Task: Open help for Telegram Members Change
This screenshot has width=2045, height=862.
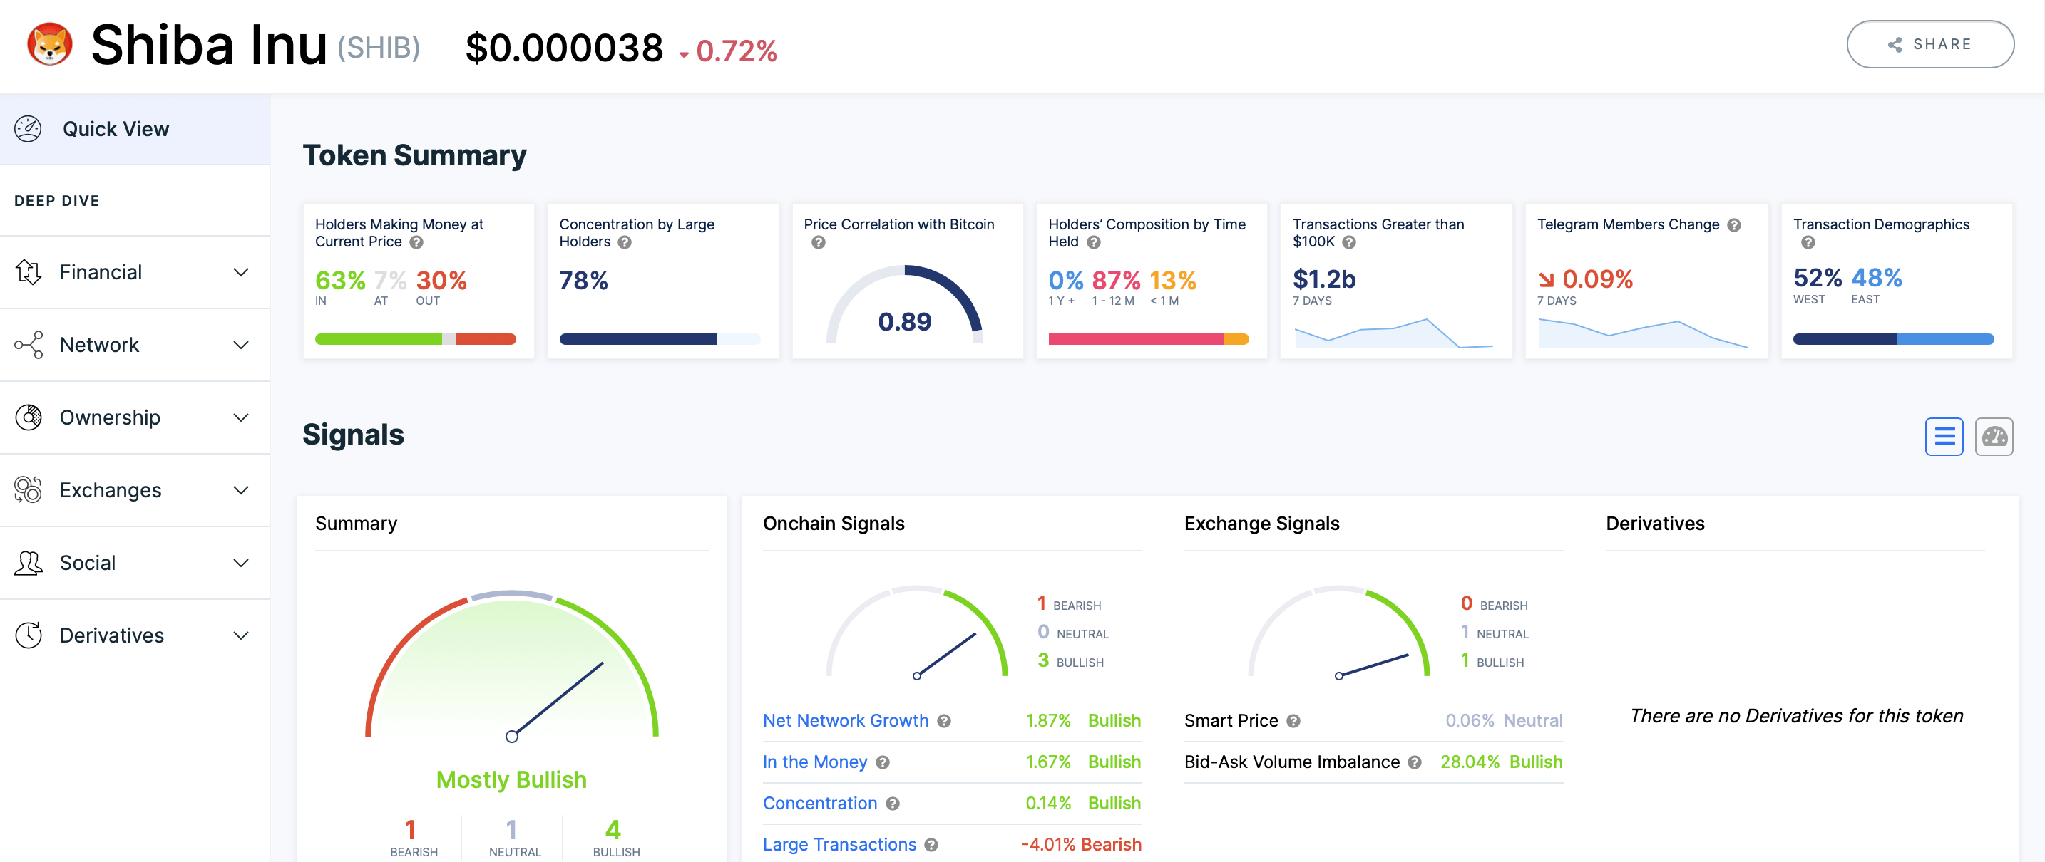Action: pos(1735,225)
